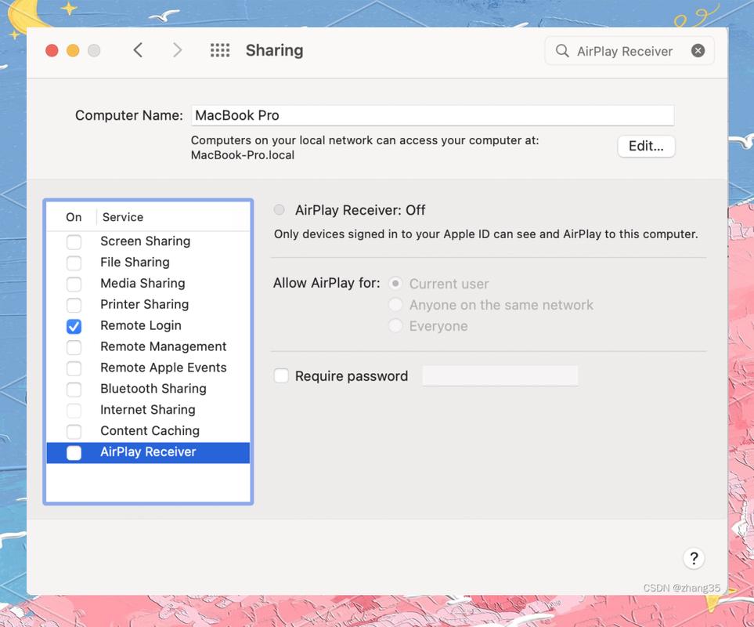Select the Current user radio button
This screenshot has height=627, width=754.
pos(395,284)
